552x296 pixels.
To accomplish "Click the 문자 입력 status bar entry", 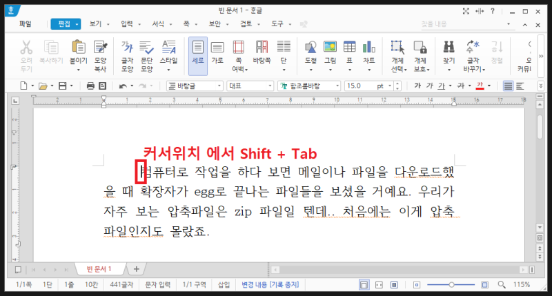I will click(158, 284).
